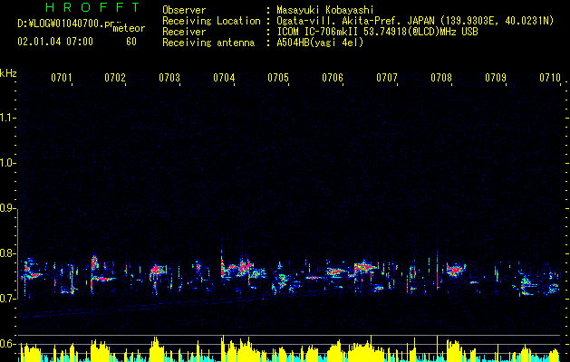Click time marker 0706
The image size is (570, 362).
tap(333, 78)
